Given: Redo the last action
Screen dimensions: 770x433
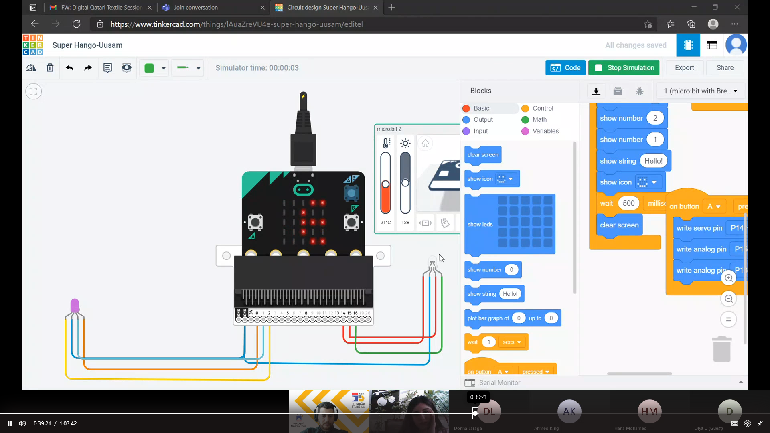Looking at the screenshot, I should coord(88,68).
